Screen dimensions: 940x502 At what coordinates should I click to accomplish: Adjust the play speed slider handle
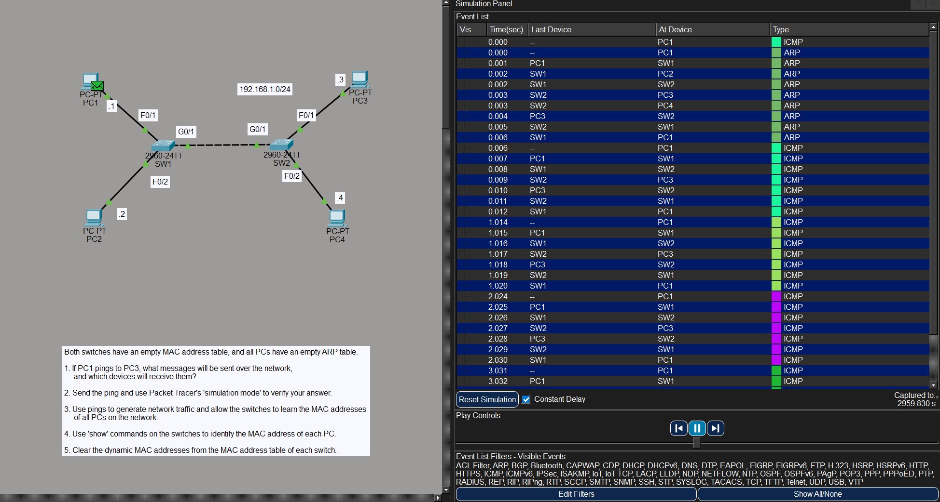pos(697,442)
